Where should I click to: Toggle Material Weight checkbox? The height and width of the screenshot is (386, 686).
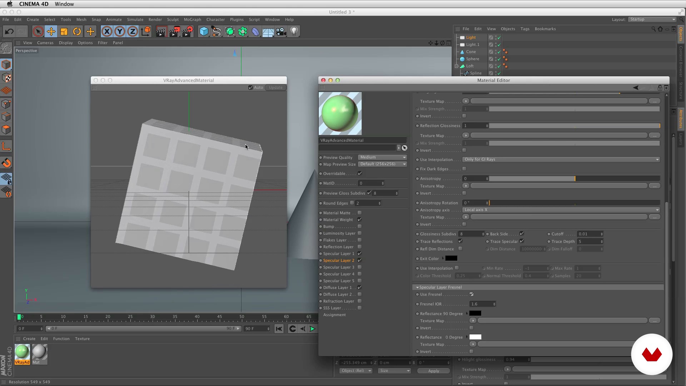359,219
